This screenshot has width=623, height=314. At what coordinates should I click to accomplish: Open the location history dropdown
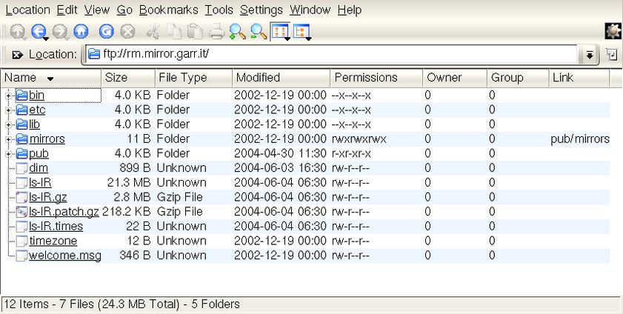590,55
